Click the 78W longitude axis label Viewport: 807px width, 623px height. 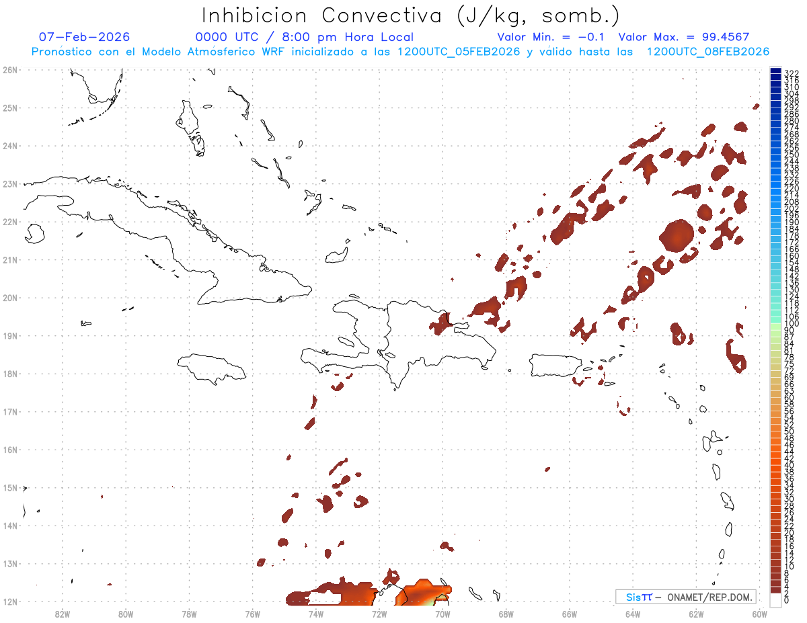point(189,614)
